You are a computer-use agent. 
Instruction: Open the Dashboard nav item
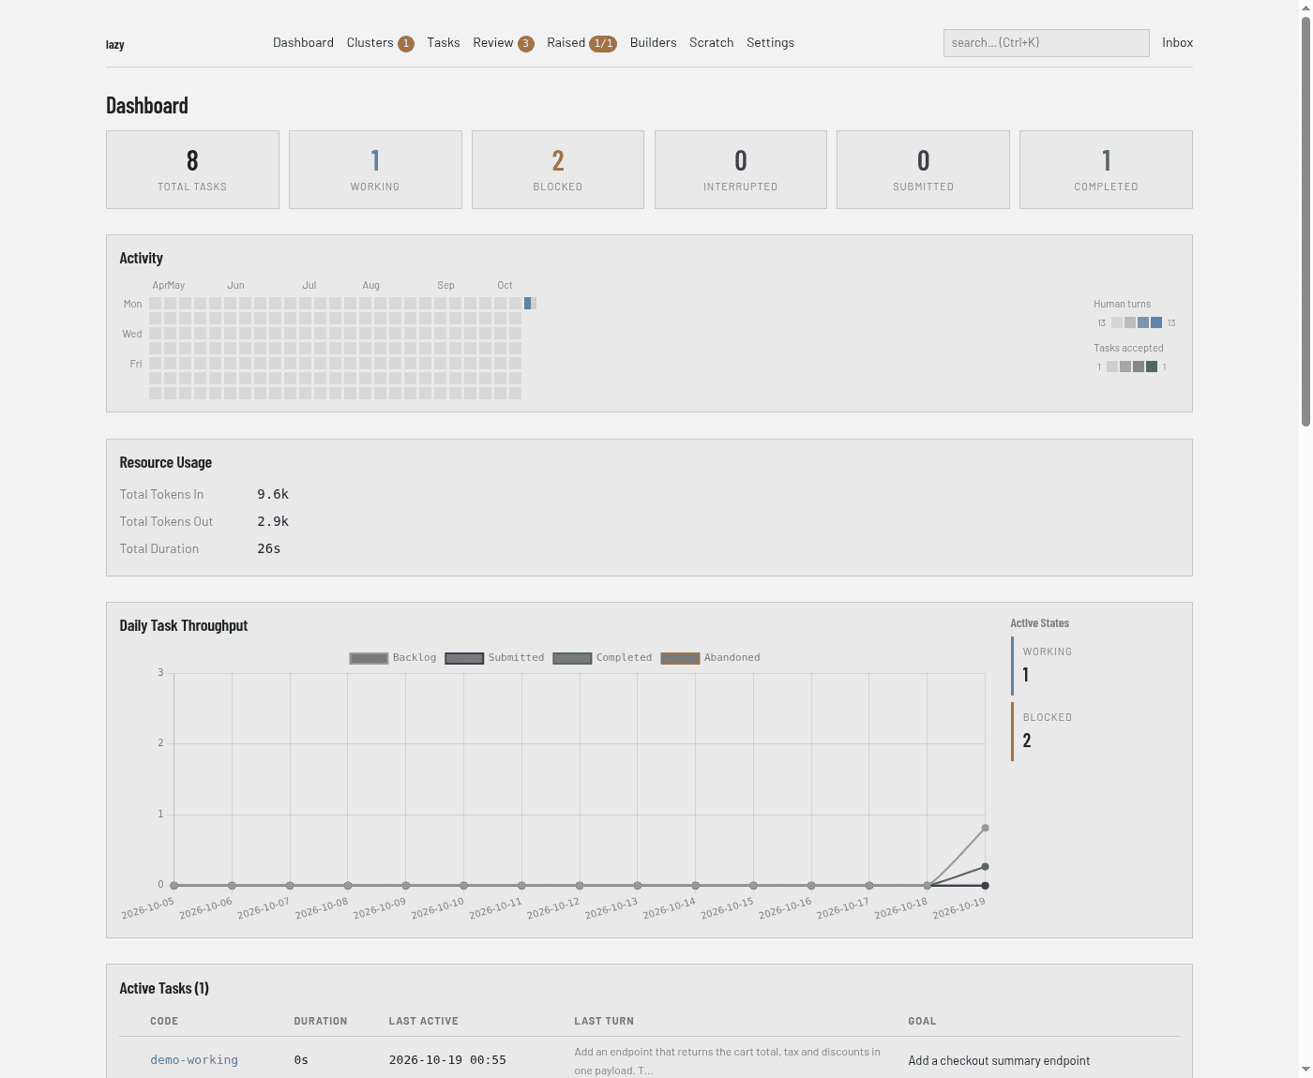(x=303, y=43)
